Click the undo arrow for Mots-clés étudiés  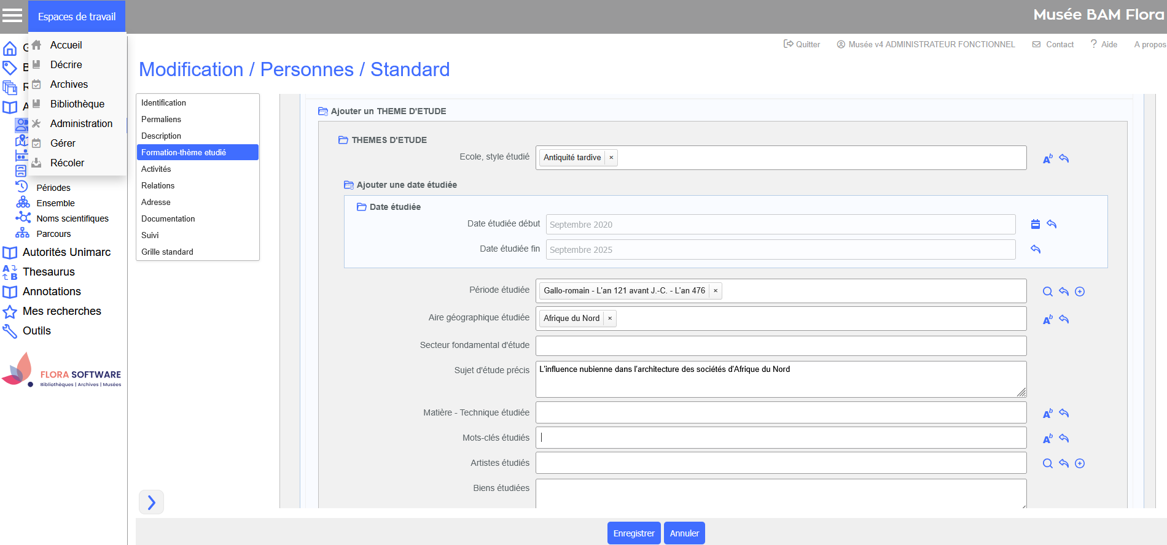pos(1064,438)
